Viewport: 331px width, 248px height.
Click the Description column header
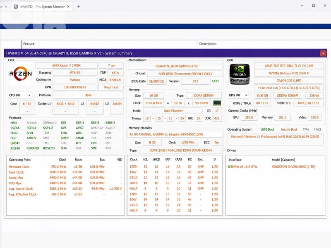pos(208,44)
